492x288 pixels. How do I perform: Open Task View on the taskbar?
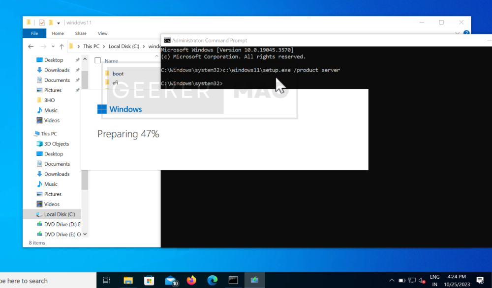(x=107, y=280)
